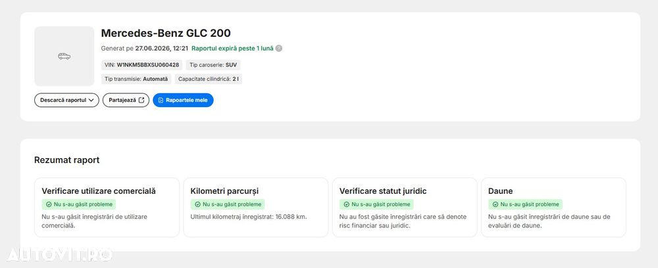Click the chevron on Descarcă raportul
This screenshot has width=658, height=268.
tap(91, 100)
